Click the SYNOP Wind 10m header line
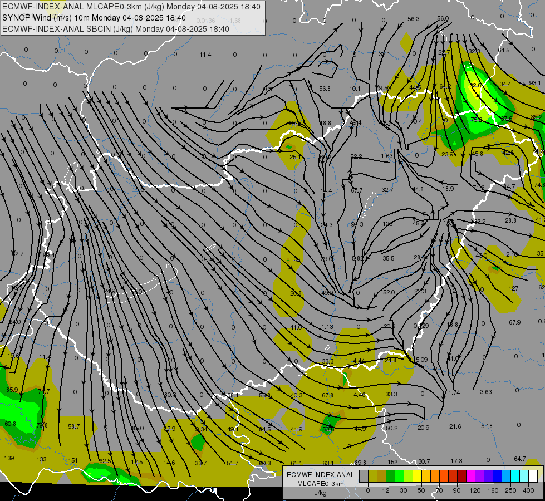The image size is (545, 501). pos(94,18)
